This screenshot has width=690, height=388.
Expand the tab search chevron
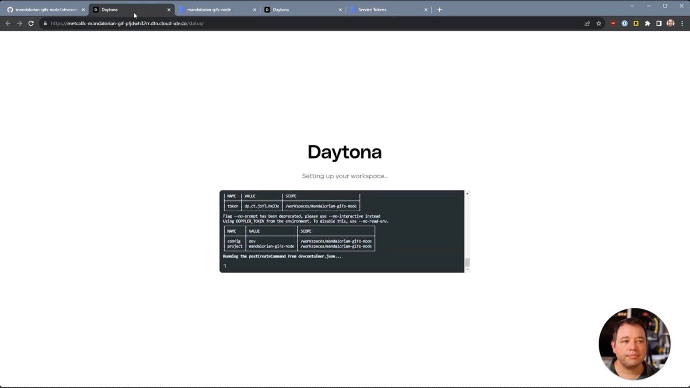tap(632, 6)
